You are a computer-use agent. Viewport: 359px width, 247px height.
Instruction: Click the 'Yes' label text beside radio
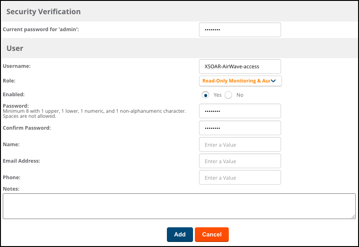(217, 95)
